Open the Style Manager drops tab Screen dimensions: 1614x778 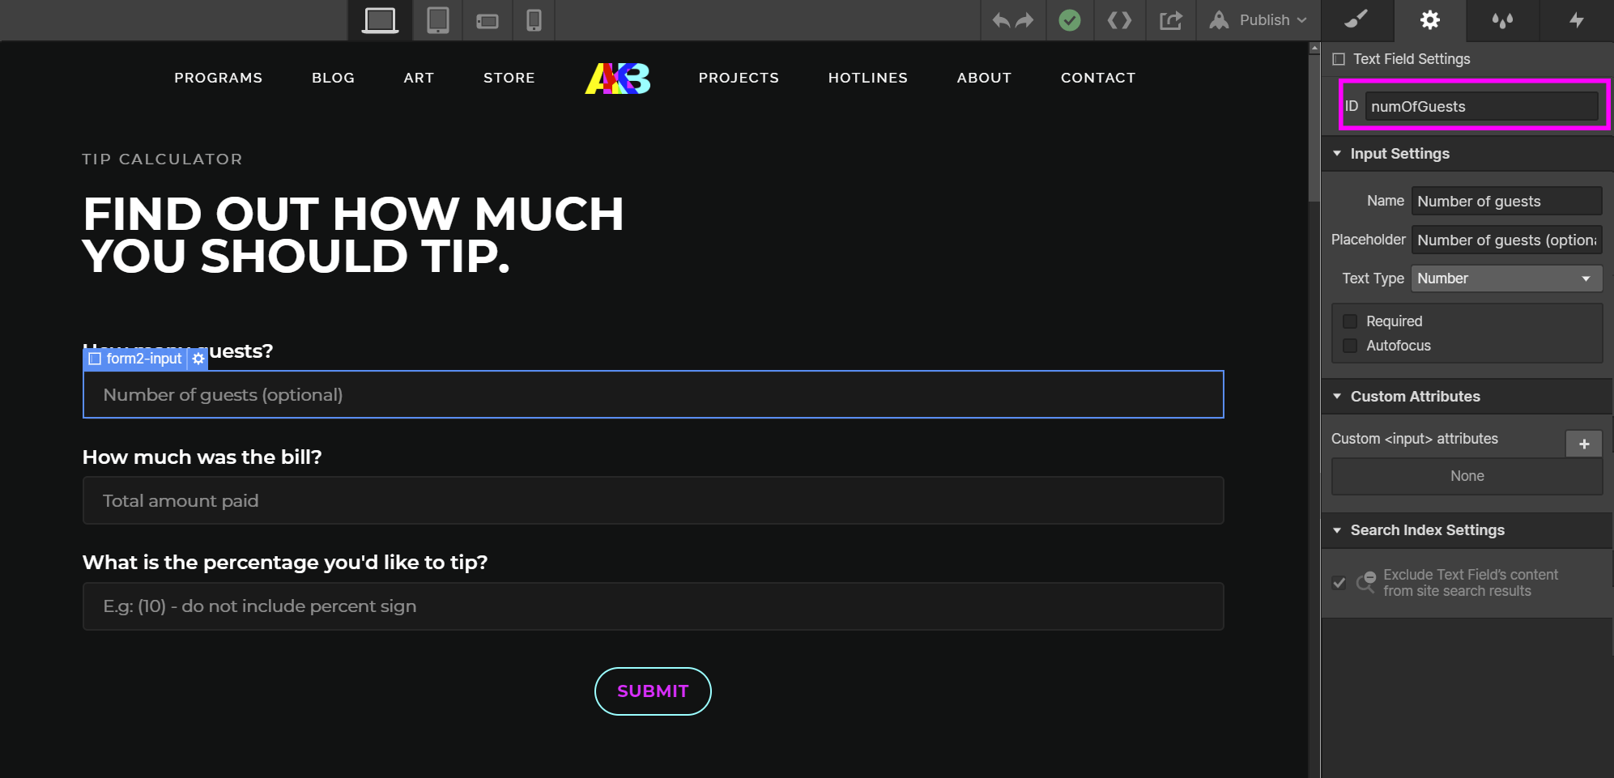click(1503, 20)
